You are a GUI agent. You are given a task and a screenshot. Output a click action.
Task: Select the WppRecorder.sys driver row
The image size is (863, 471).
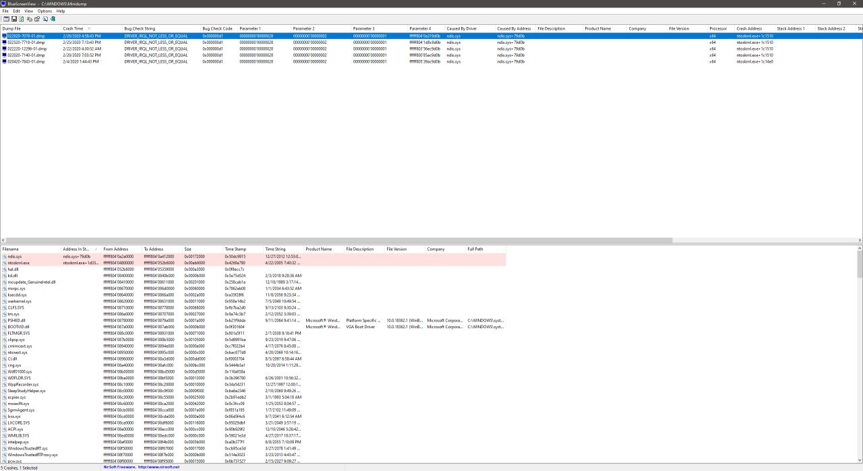pos(253,385)
